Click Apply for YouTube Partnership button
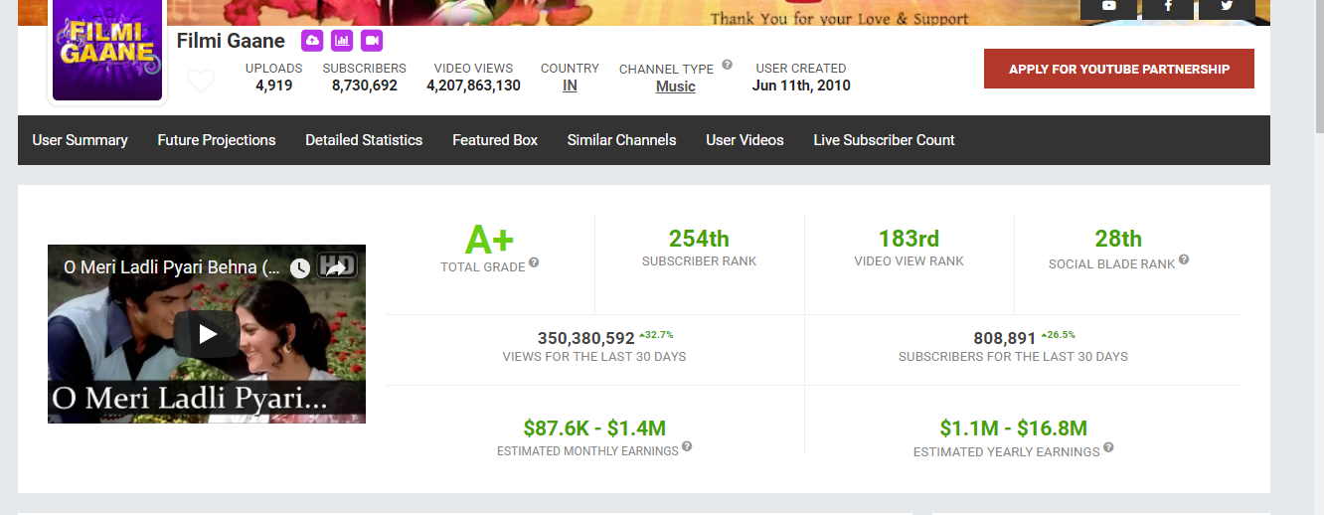 coord(1118,69)
